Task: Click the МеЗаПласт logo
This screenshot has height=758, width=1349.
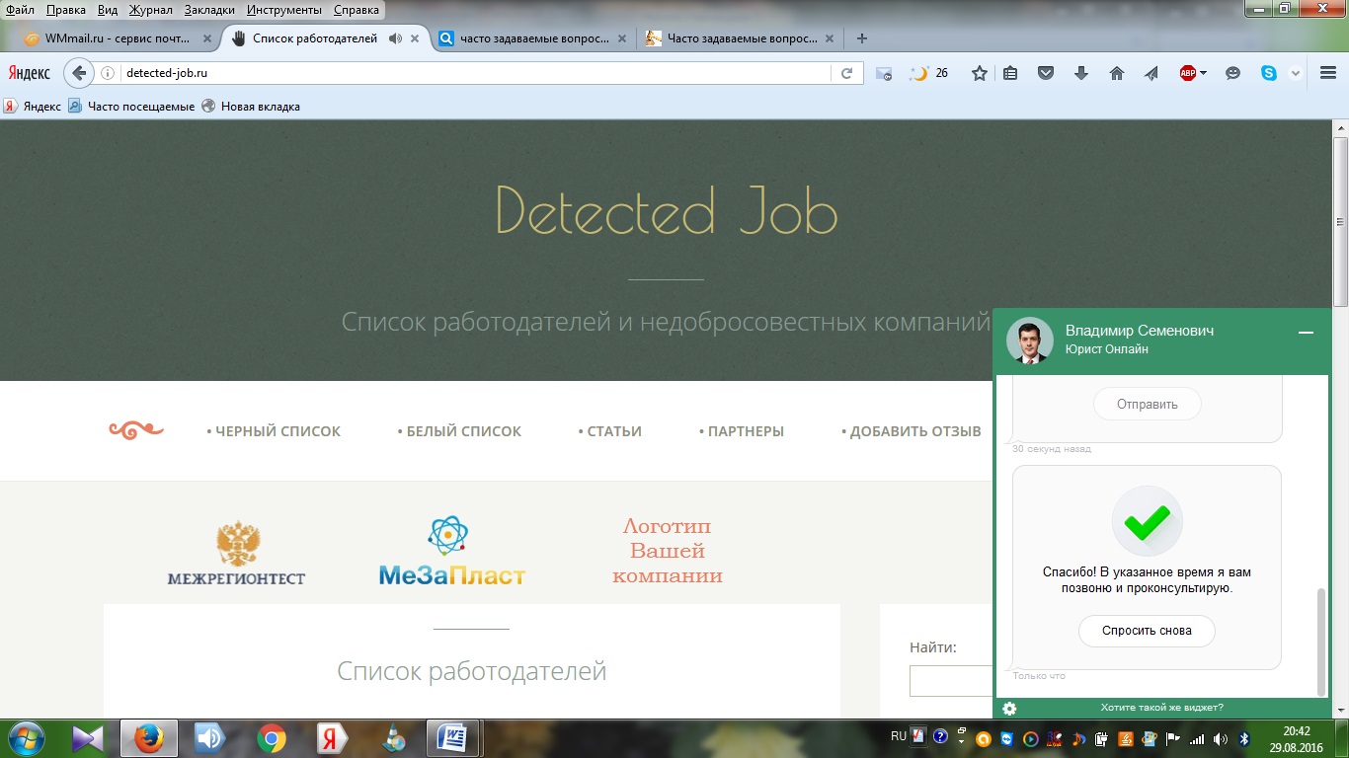Action: [452, 552]
